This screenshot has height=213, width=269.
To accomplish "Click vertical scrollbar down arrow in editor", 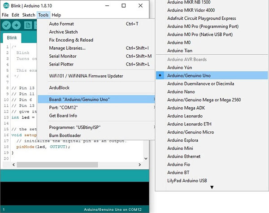I will coord(146,158).
